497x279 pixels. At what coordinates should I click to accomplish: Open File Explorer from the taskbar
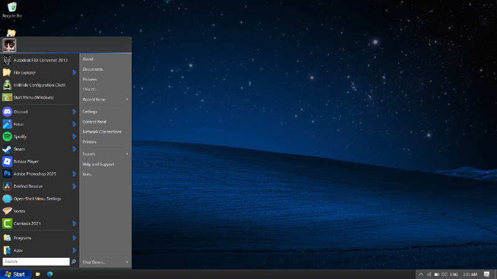[38, 274]
